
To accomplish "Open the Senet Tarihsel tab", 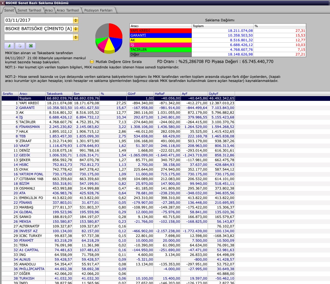I will pos(29,10).
